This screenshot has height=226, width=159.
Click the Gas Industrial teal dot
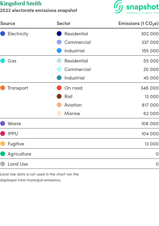point(59,78)
